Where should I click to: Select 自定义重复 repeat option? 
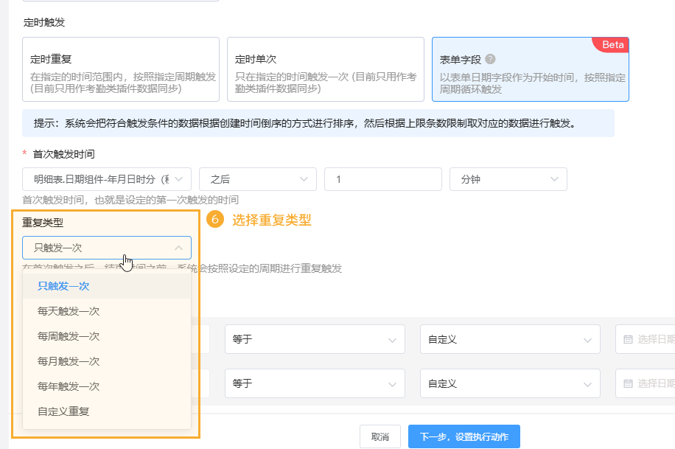click(63, 411)
